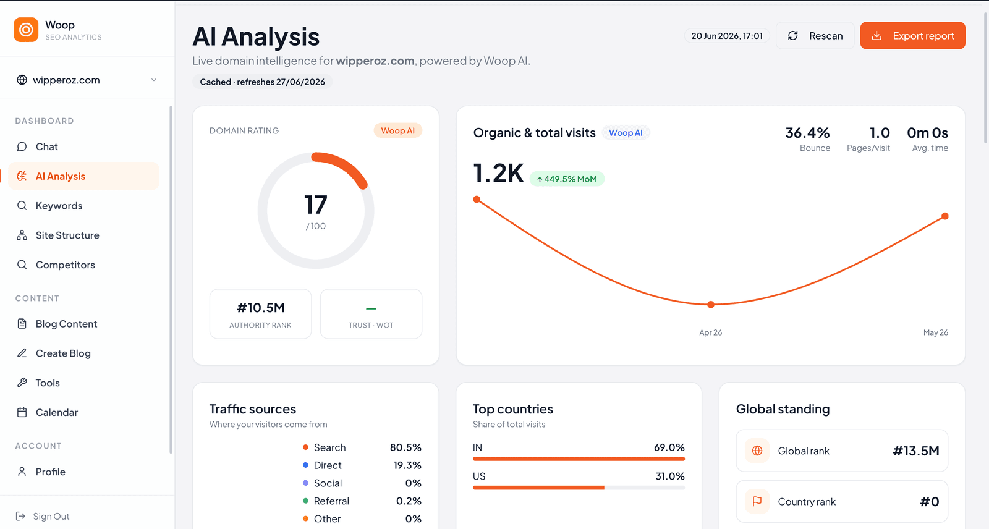The image size is (989, 529).
Task: Expand the wipperoz.com domain selector
Action: (87, 80)
